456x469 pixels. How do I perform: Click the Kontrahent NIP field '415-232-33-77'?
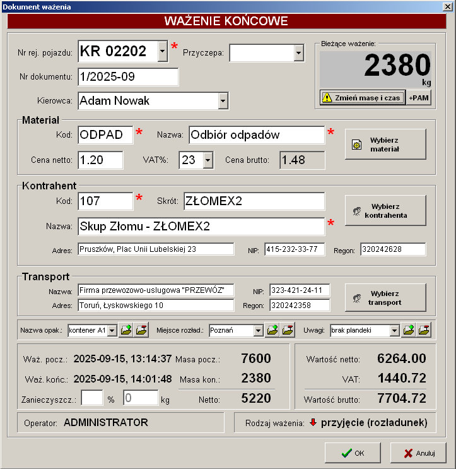[295, 249]
